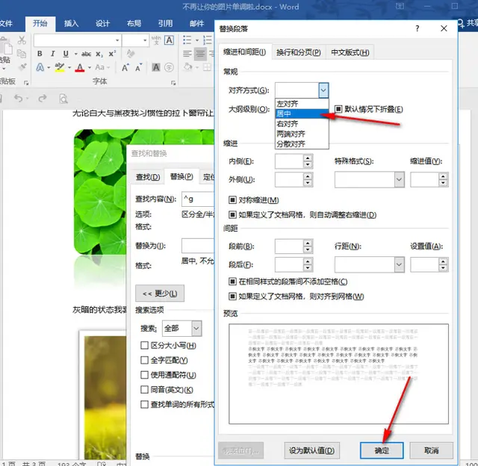
Task: Expand font color options arrow
Action: pyautogui.click(x=90, y=68)
